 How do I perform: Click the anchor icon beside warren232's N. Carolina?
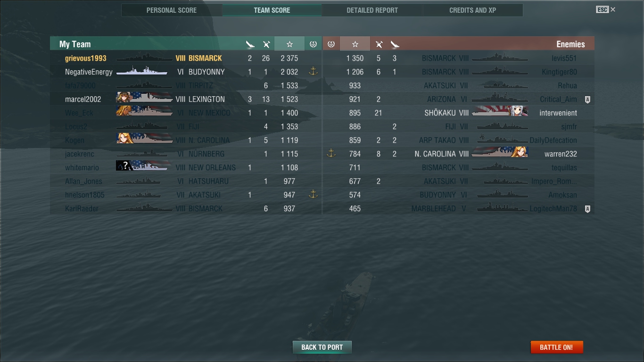click(331, 154)
